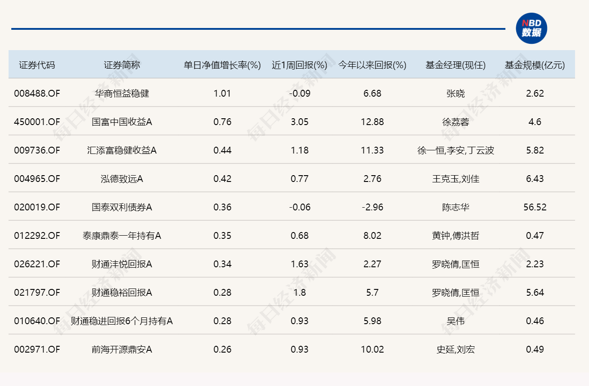Click weekly return value 3.05

pyautogui.click(x=299, y=122)
